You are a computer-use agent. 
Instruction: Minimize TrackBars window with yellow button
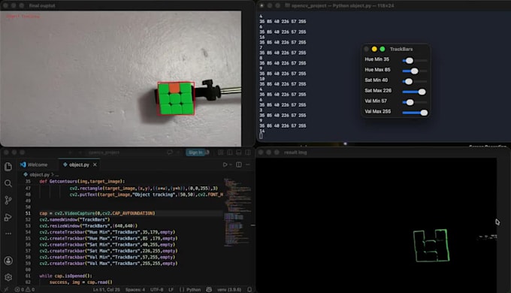pos(374,49)
